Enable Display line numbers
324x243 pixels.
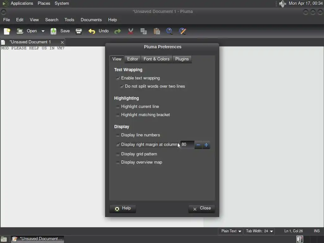tap(118, 135)
